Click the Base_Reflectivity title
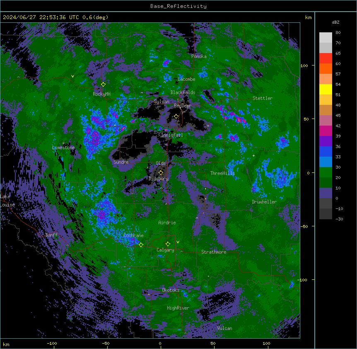357x349 pixels. tap(178, 6)
